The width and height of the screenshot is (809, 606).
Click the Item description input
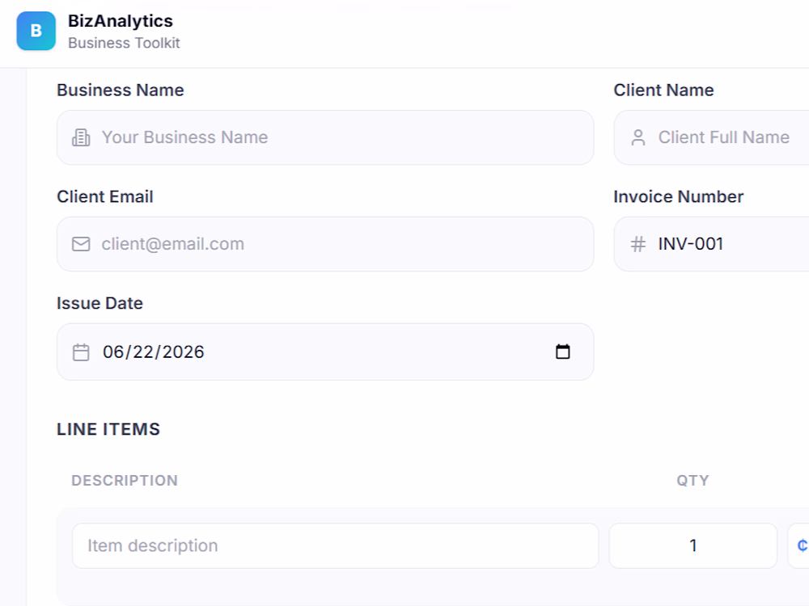point(336,545)
